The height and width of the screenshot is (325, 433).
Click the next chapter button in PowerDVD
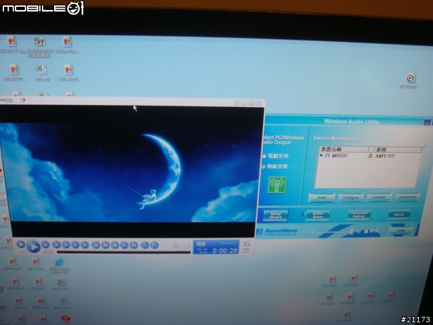[66, 245]
